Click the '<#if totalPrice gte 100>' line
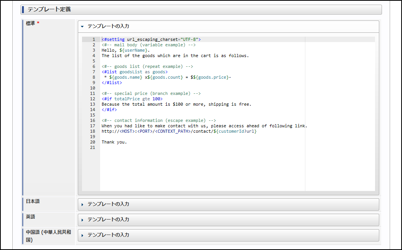 point(132,99)
